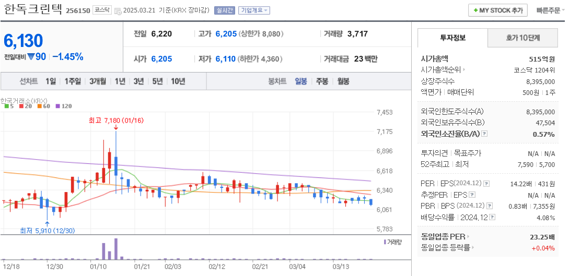569x276 pixels.
Task: Click the purple 120-day moving average swatch
Action: tap(57, 106)
